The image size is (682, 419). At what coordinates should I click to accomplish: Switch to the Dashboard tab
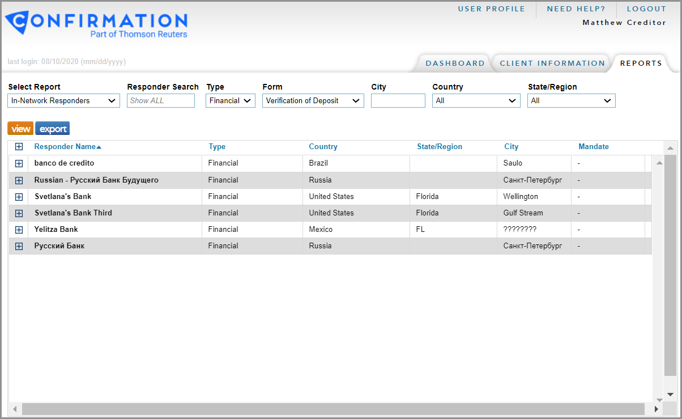(455, 64)
